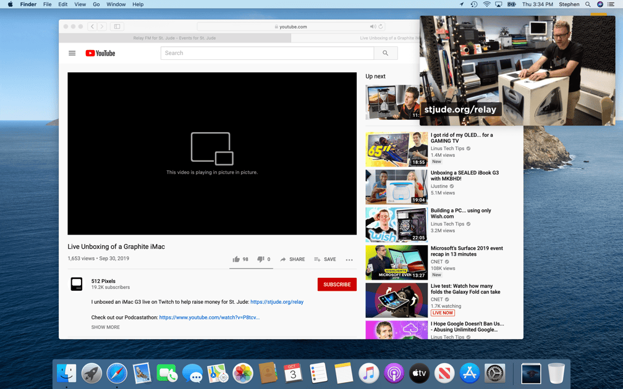Open Notification Center list icon
Viewport: 623px width, 389px height.
point(611,4)
